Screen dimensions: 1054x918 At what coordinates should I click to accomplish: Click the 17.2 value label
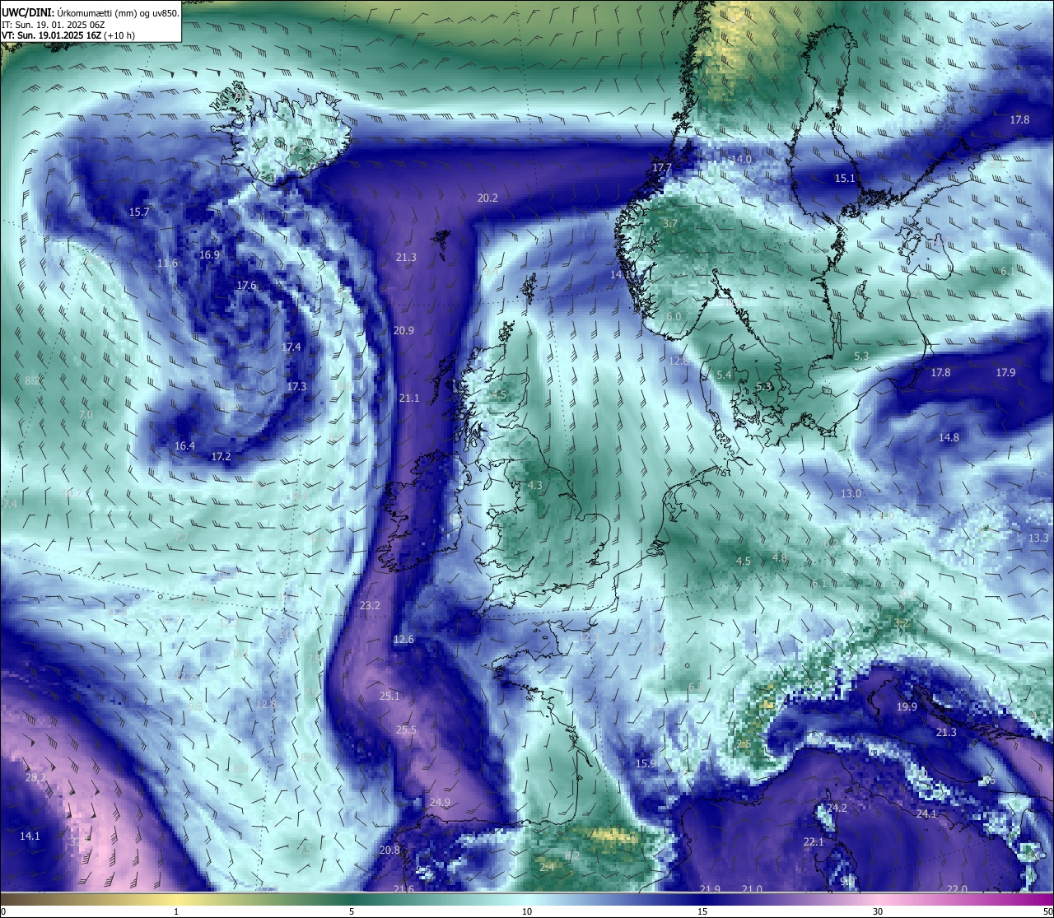[221, 455]
